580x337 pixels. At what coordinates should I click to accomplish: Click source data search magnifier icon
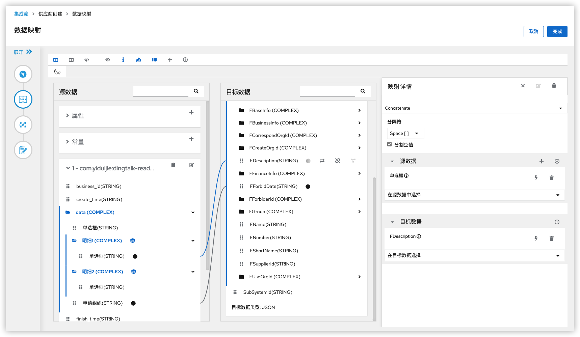click(196, 91)
